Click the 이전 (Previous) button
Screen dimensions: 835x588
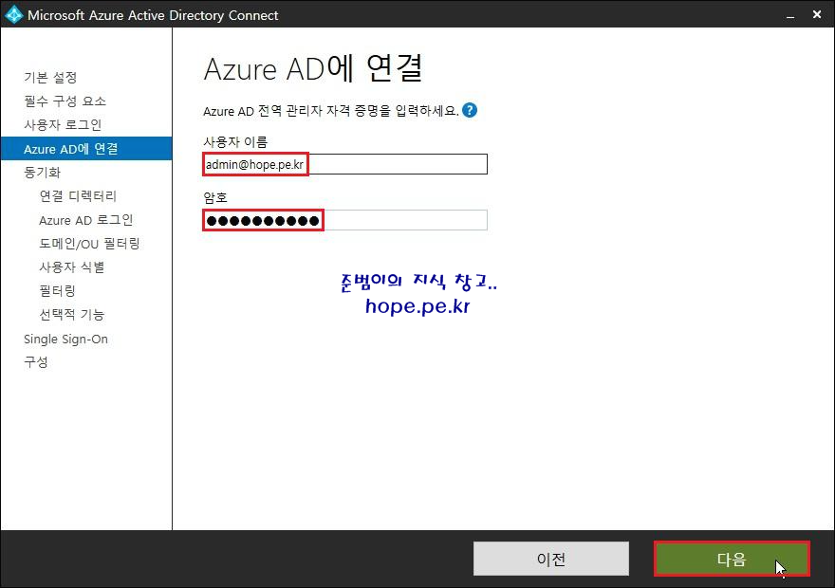(550, 559)
